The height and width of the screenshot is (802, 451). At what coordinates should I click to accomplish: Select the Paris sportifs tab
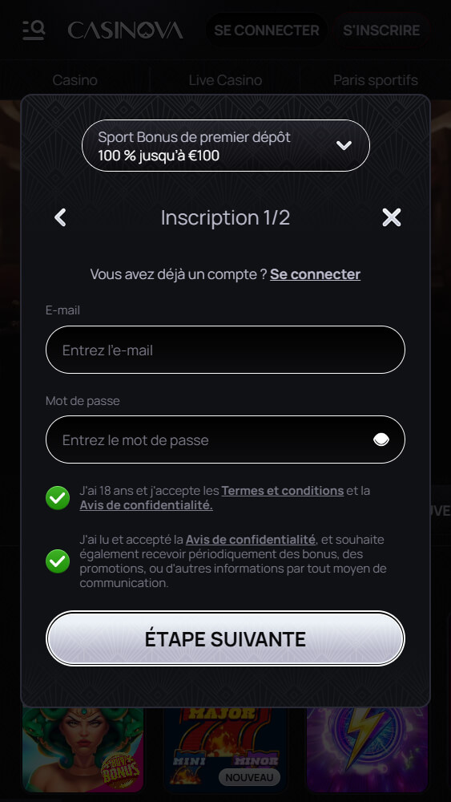[x=376, y=80]
